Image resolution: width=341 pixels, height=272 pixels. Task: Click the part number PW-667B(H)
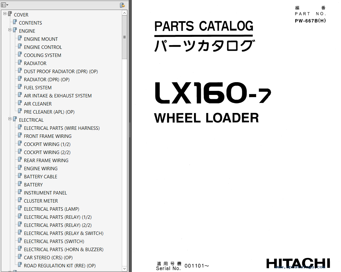point(310,21)
